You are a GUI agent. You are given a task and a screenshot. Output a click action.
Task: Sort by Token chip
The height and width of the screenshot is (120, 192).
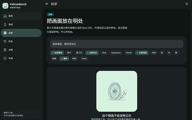84,59
